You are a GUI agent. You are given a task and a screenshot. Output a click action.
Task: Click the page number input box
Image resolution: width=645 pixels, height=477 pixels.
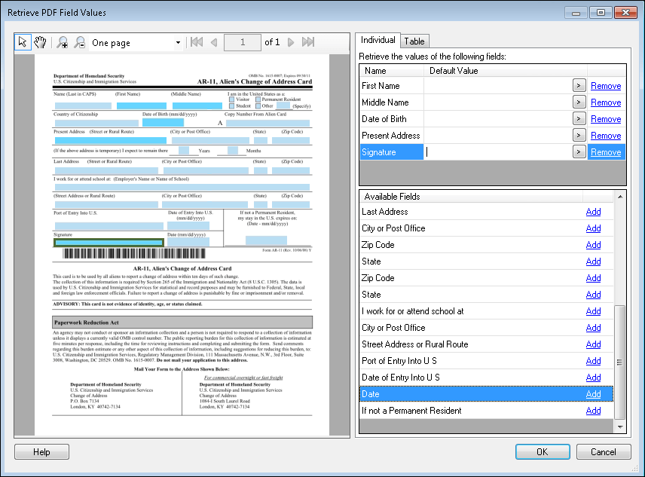point(243,42)
